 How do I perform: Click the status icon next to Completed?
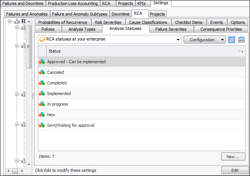[42, 83]
